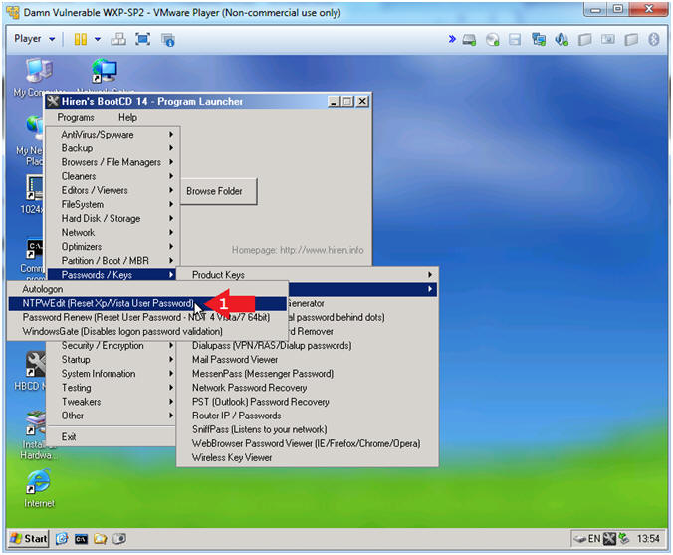The width and height of the screenshot is (673, 555).
Task: Expand the Tweakers submenu
Action: click(112, 402)
